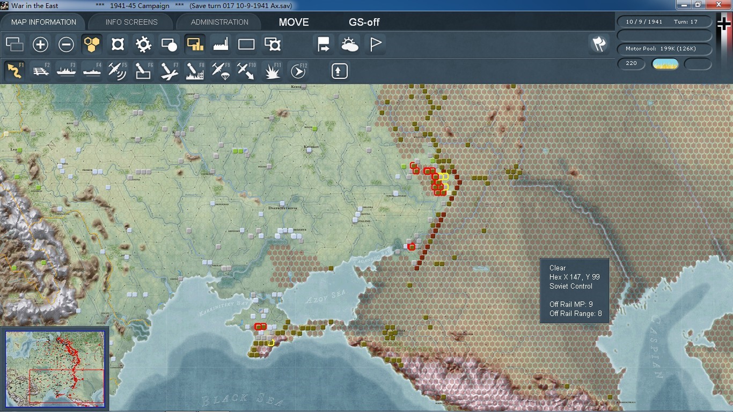Click the plain rectangle outline icon
The height and width of the screenshot is (412, 733).
coord(246,44)
